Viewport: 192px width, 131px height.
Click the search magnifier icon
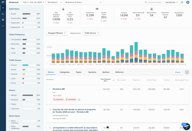coord(146,2)
